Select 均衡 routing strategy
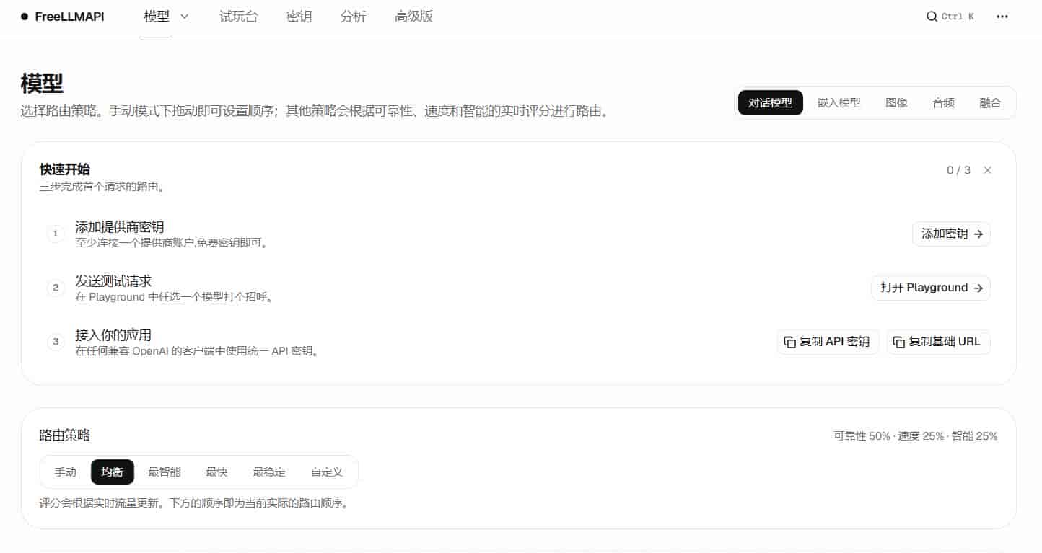1042x553 pixels. tap(113, 472)
